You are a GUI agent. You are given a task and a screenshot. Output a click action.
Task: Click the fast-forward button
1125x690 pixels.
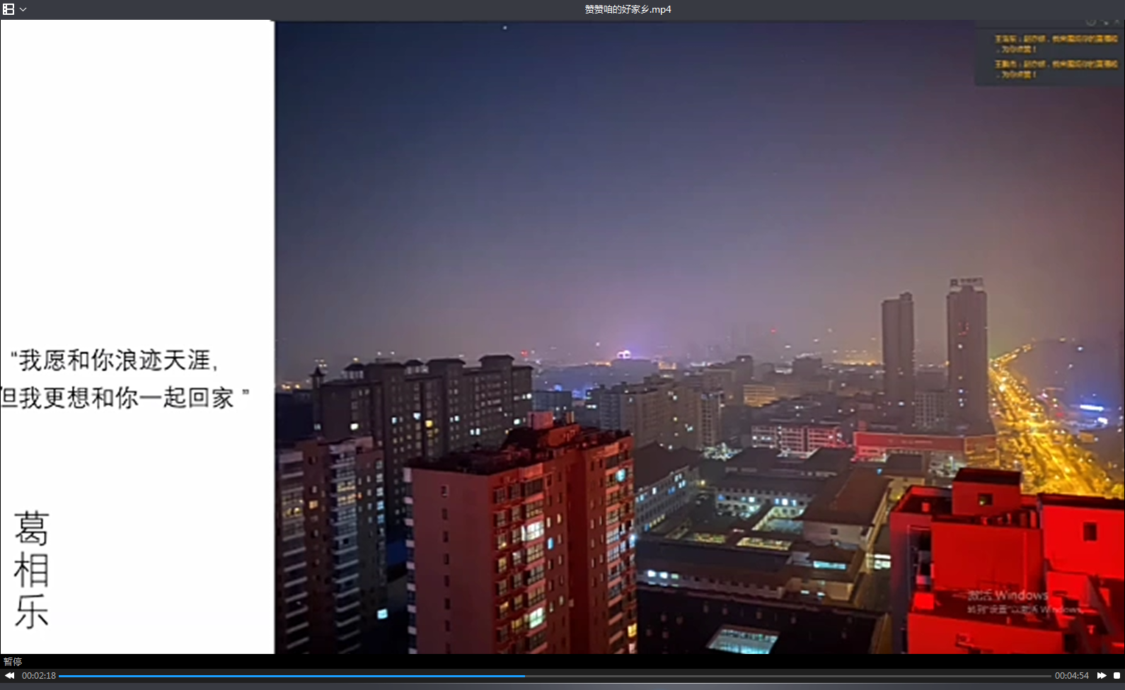point(1102,676)
